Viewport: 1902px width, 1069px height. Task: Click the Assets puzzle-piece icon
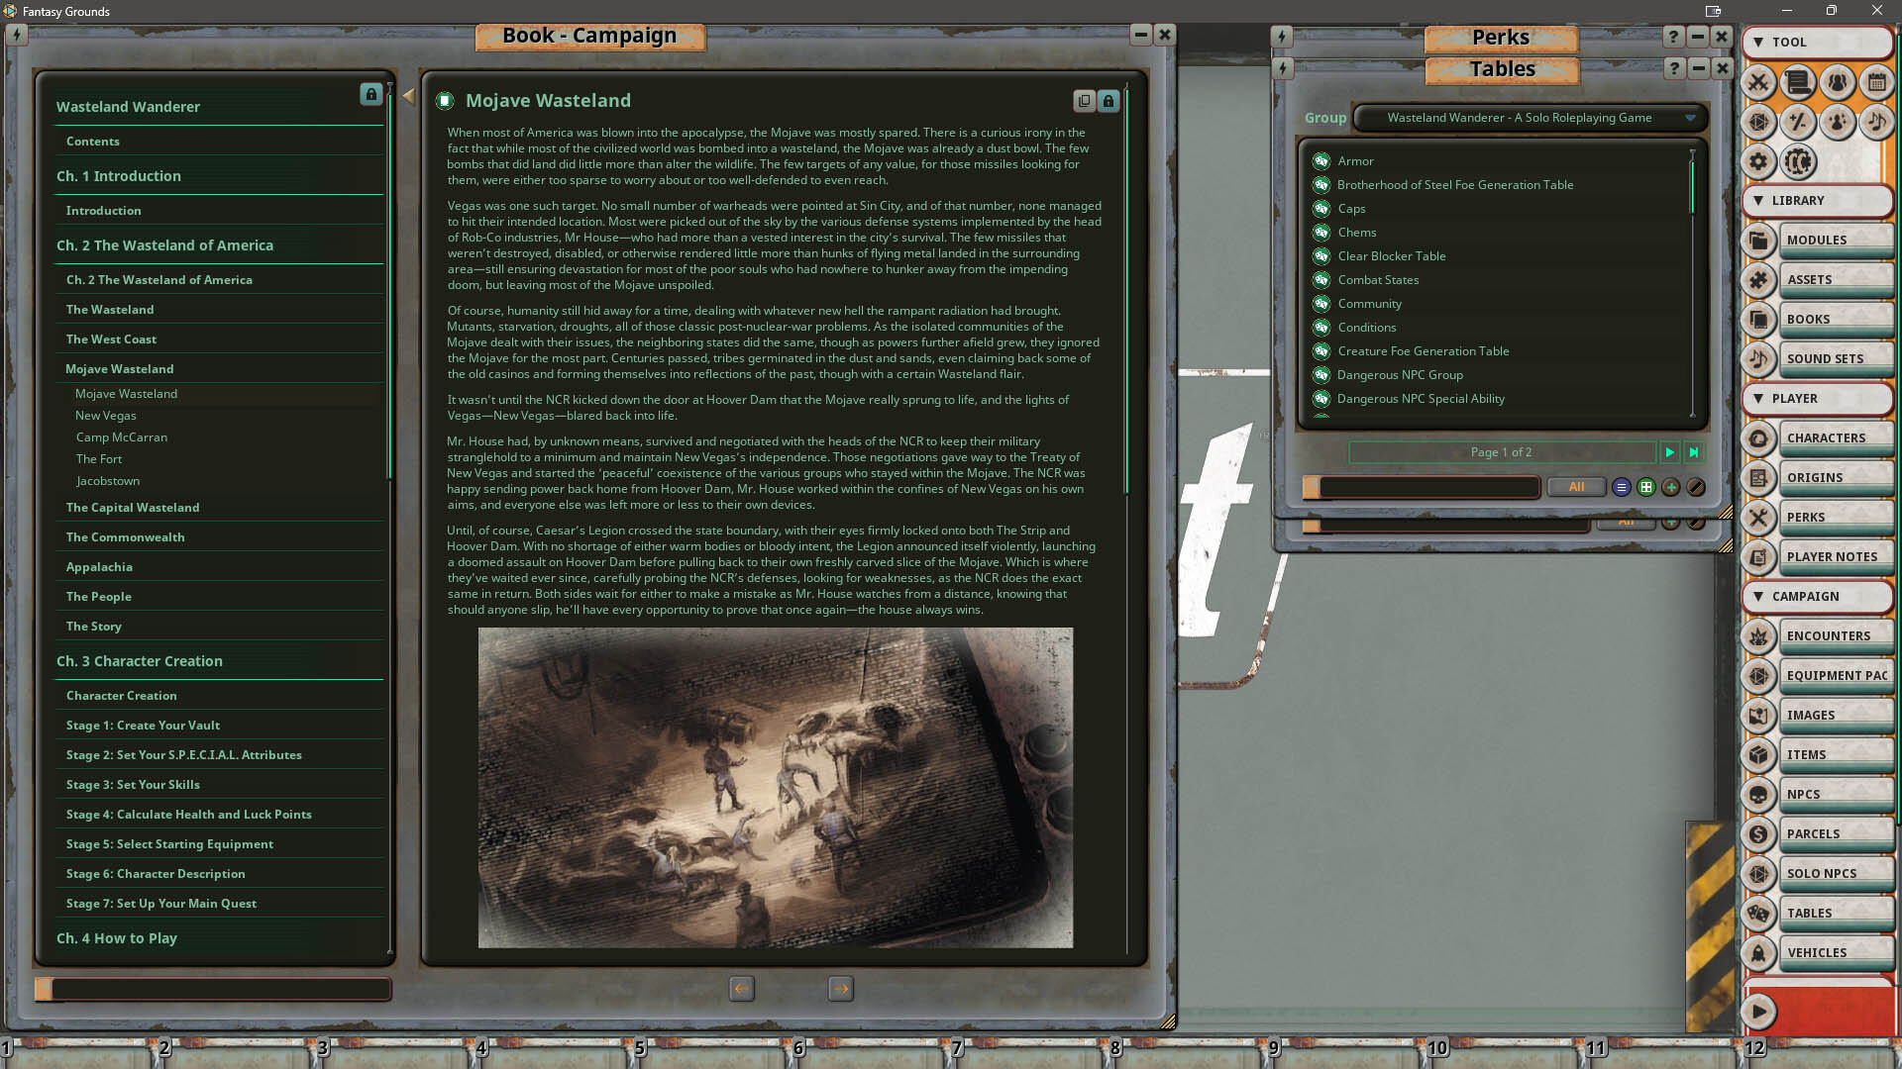[1758, 279]
